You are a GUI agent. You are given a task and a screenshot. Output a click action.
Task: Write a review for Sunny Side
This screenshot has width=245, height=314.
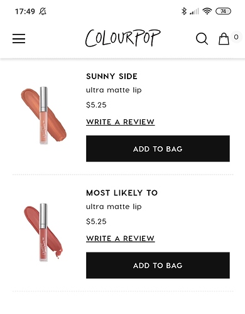(x=121, y=122)
